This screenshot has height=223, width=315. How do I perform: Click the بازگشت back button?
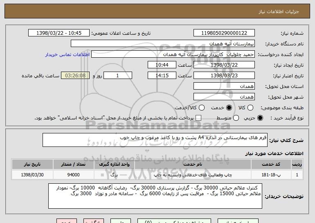(x=94, y=221)
